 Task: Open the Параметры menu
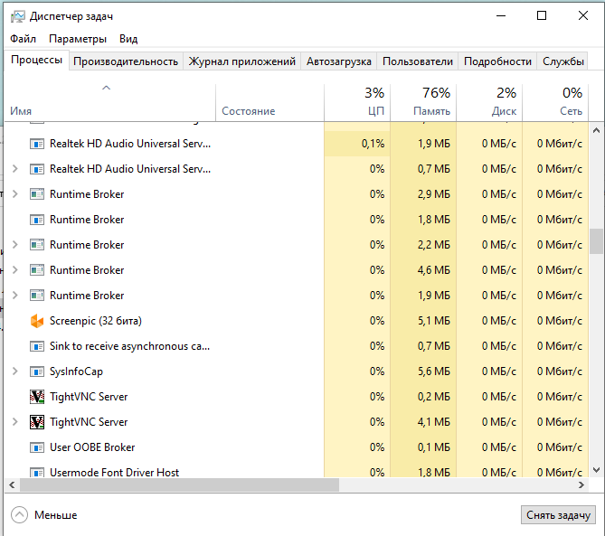point(78,39)
